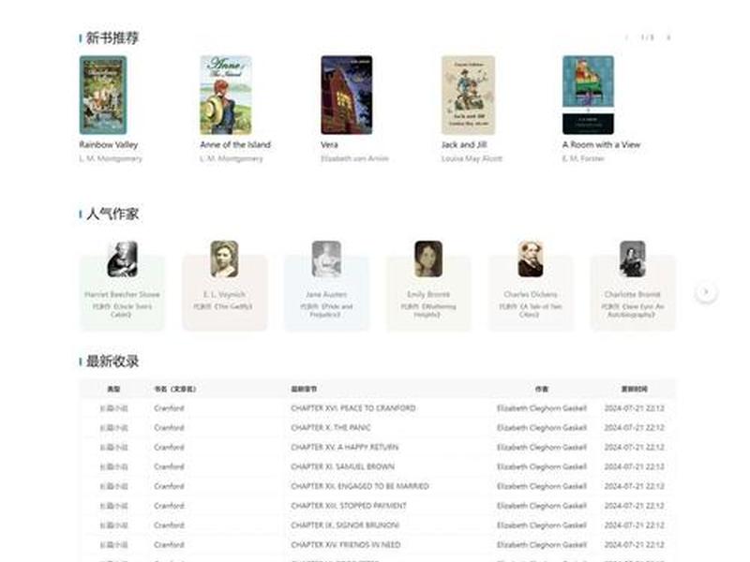Click category tag in ENGAGED TO BE MARRIED row
The image size is (750, 562).
click(113, 486)
